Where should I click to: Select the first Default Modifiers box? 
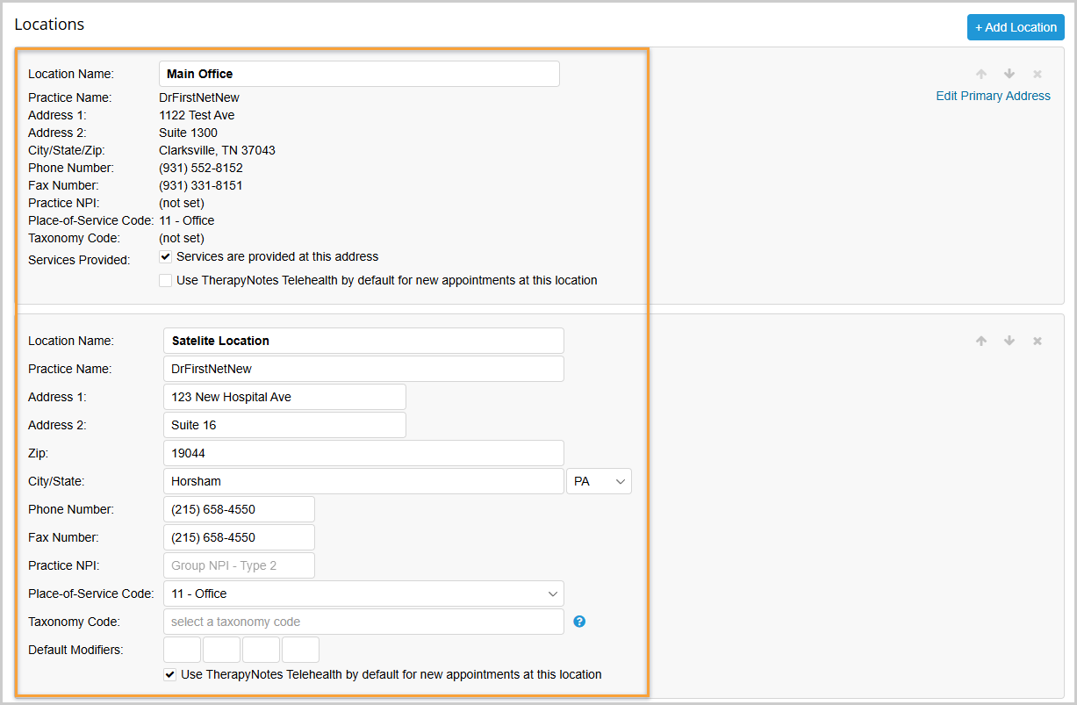(x=183, y=650)
